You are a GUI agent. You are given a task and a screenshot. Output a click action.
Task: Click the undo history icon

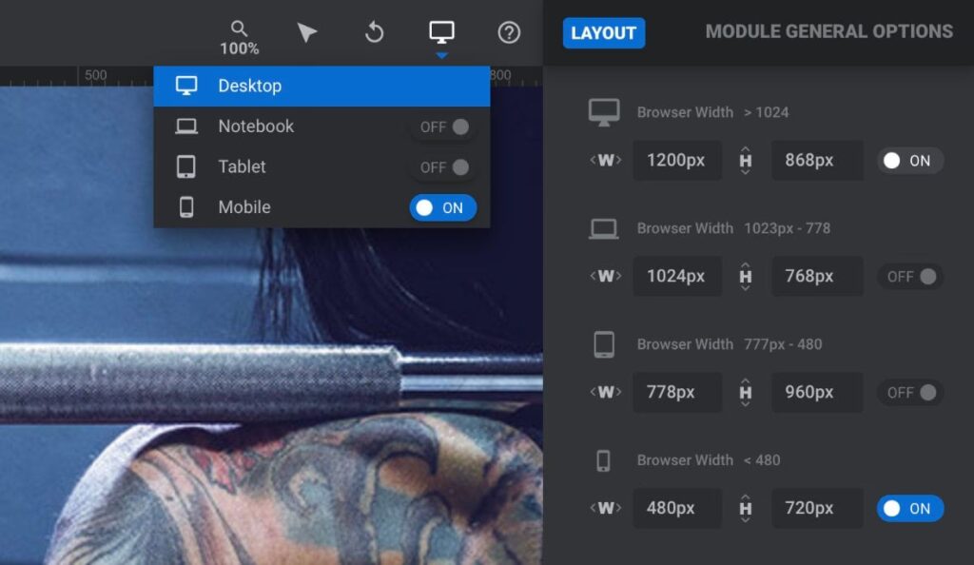click(x=374, y=33)
